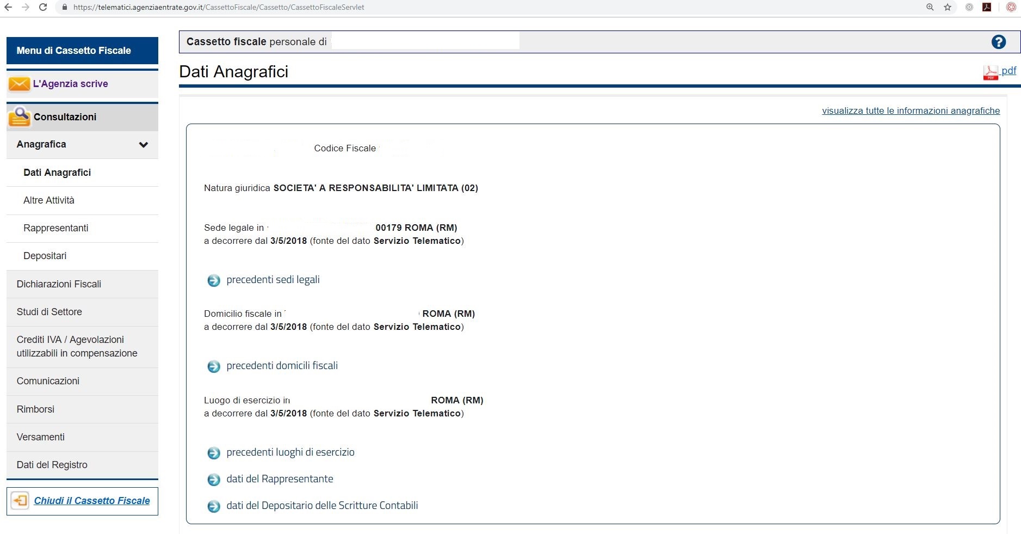Click the exit icon beside Chiudi il Cassetto Fiscale
1021x534 pixels.
click(x=20, y=501)
